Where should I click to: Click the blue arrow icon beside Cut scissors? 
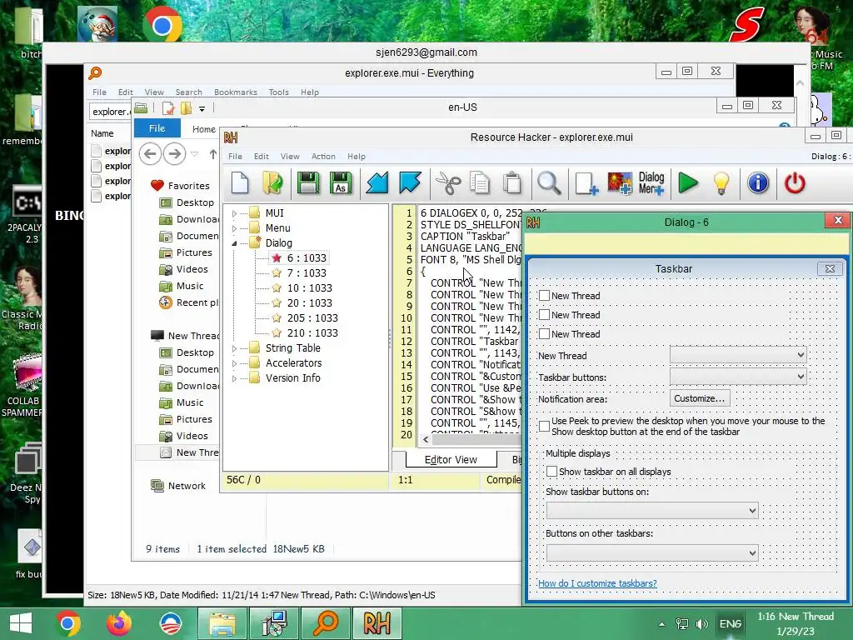tap(410, 182)
